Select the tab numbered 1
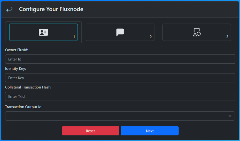The height and width of the screenshot is (141, 240). 43,32
